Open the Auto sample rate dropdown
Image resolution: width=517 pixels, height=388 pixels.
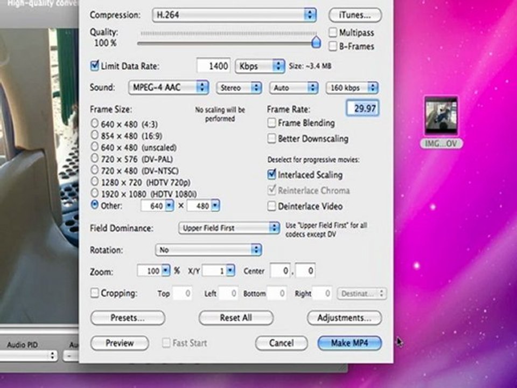pyautogui.click(x=294, y=88)
